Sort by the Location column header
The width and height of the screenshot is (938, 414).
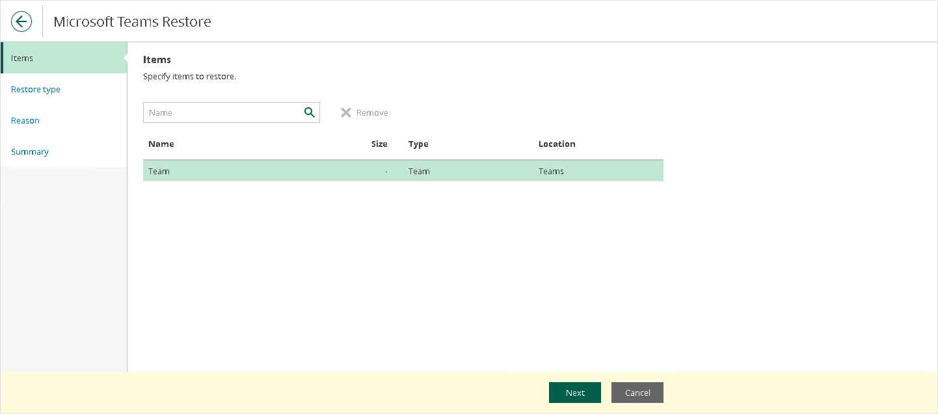click(557, 144)
